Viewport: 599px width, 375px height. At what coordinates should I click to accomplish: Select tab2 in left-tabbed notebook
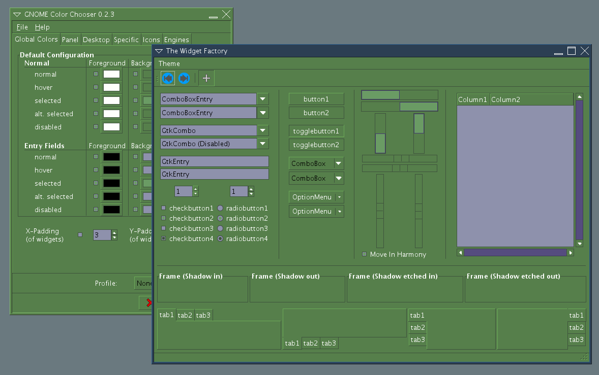(417, 327)
